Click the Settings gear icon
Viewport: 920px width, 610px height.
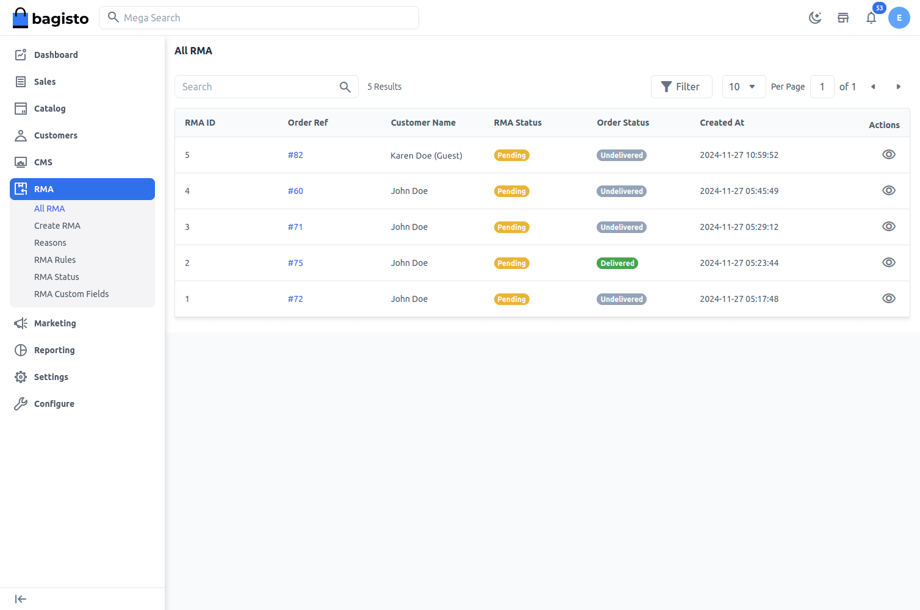tap(21, 377)
